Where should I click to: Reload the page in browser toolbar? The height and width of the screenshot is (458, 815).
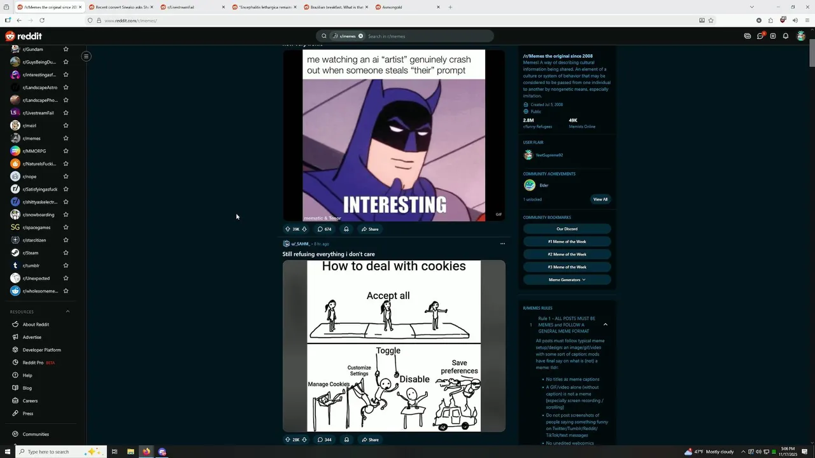click(41, 20)
